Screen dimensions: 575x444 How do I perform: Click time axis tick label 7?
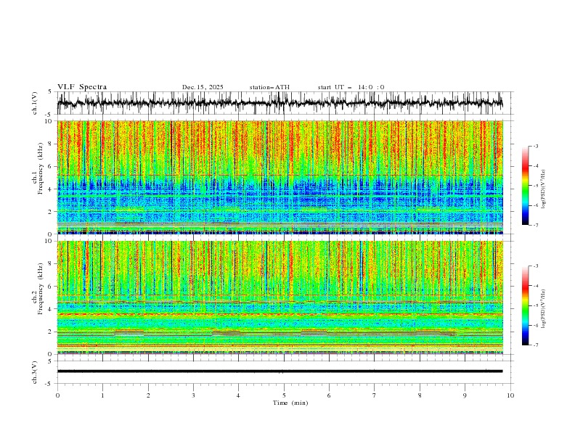coord(375,395)
